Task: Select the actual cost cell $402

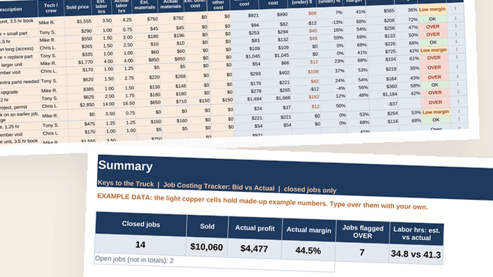Action: pos(283,73)
